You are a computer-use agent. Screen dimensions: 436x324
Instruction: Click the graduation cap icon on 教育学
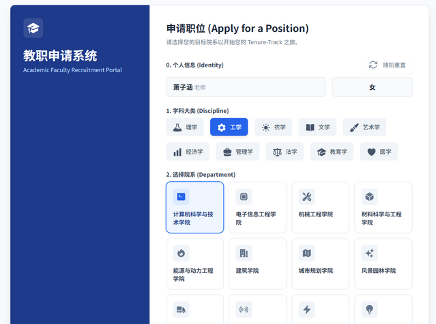tap(321, 152)
